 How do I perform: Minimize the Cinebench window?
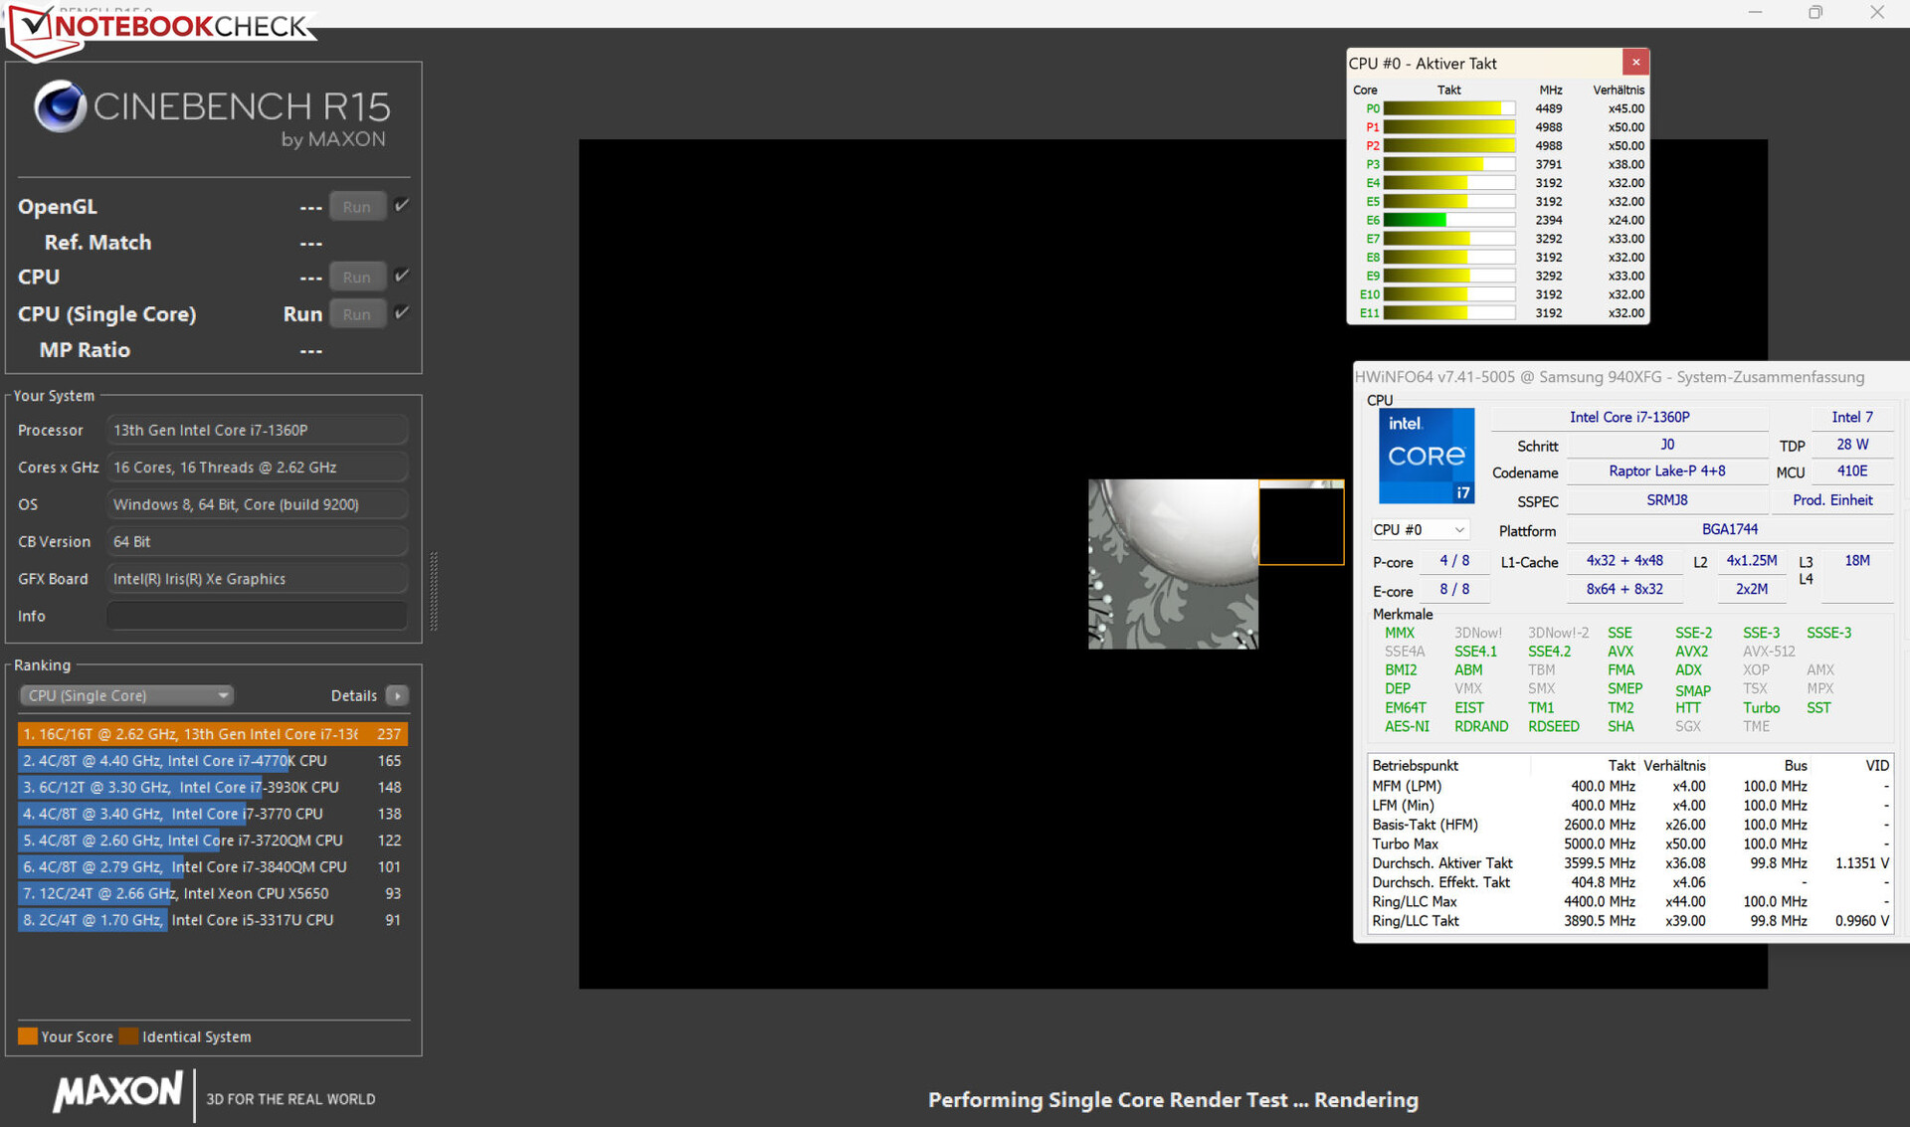coord(1755,12)
